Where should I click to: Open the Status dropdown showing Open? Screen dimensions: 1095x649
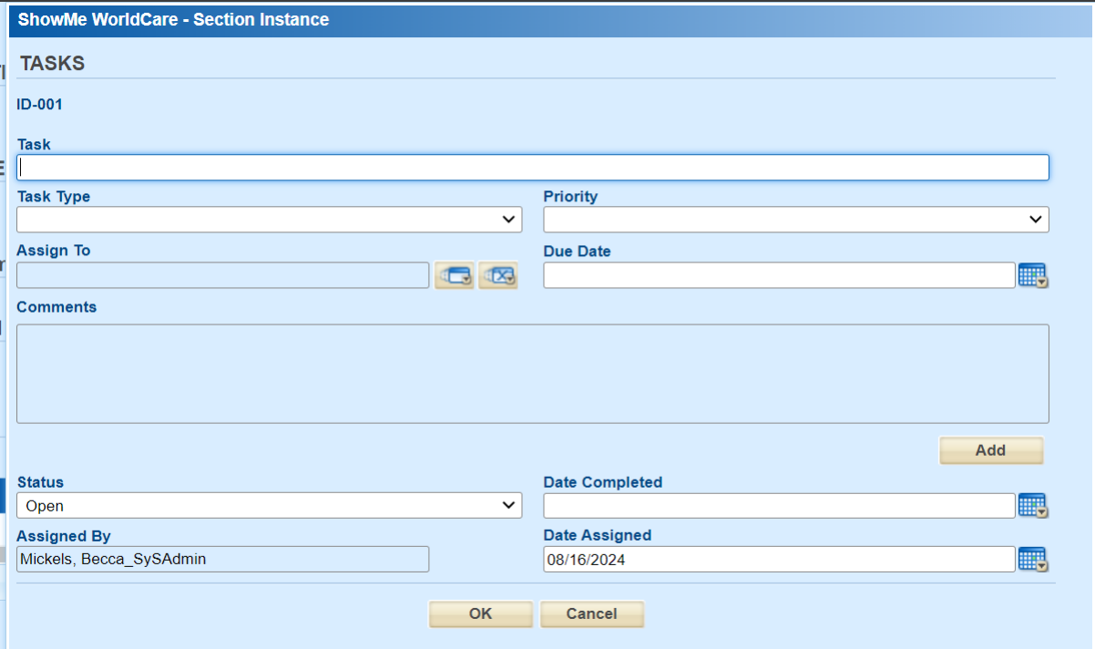(x=270, y=505)
